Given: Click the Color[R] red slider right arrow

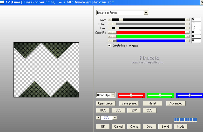Looking at the screenshot, I should tap(187, 32).
